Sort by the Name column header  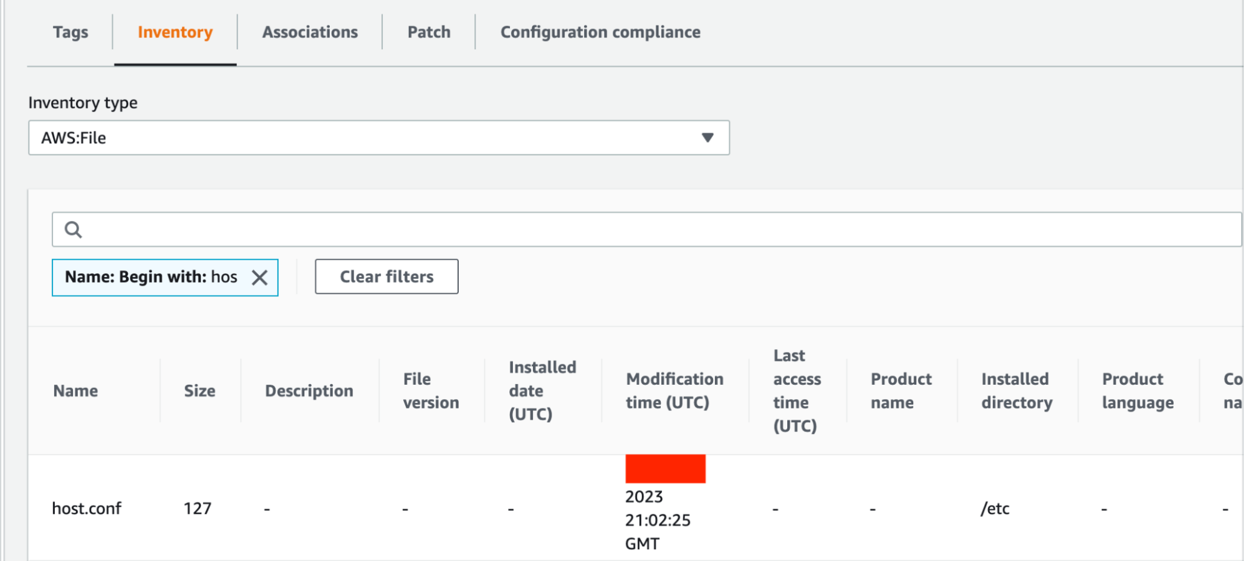point(75,391)
